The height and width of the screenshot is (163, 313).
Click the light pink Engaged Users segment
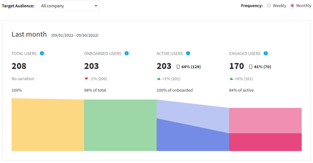tap(265, 120)
